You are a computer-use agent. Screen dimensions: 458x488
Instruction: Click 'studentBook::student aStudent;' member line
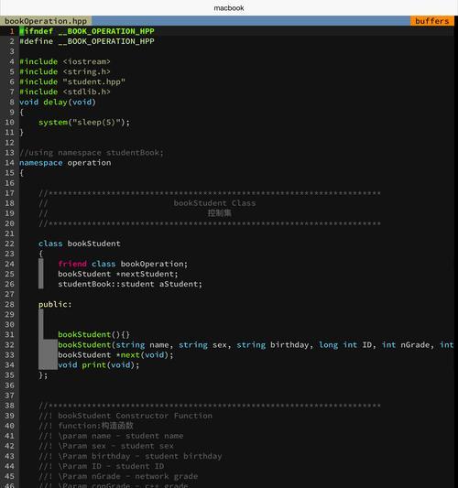[x=130, y=284]
